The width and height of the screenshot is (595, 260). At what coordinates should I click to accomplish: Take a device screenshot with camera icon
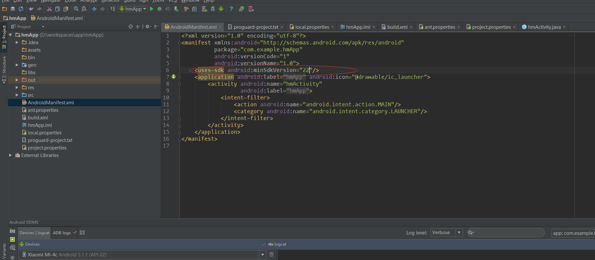pyautogui.click(x=12, y=231)
